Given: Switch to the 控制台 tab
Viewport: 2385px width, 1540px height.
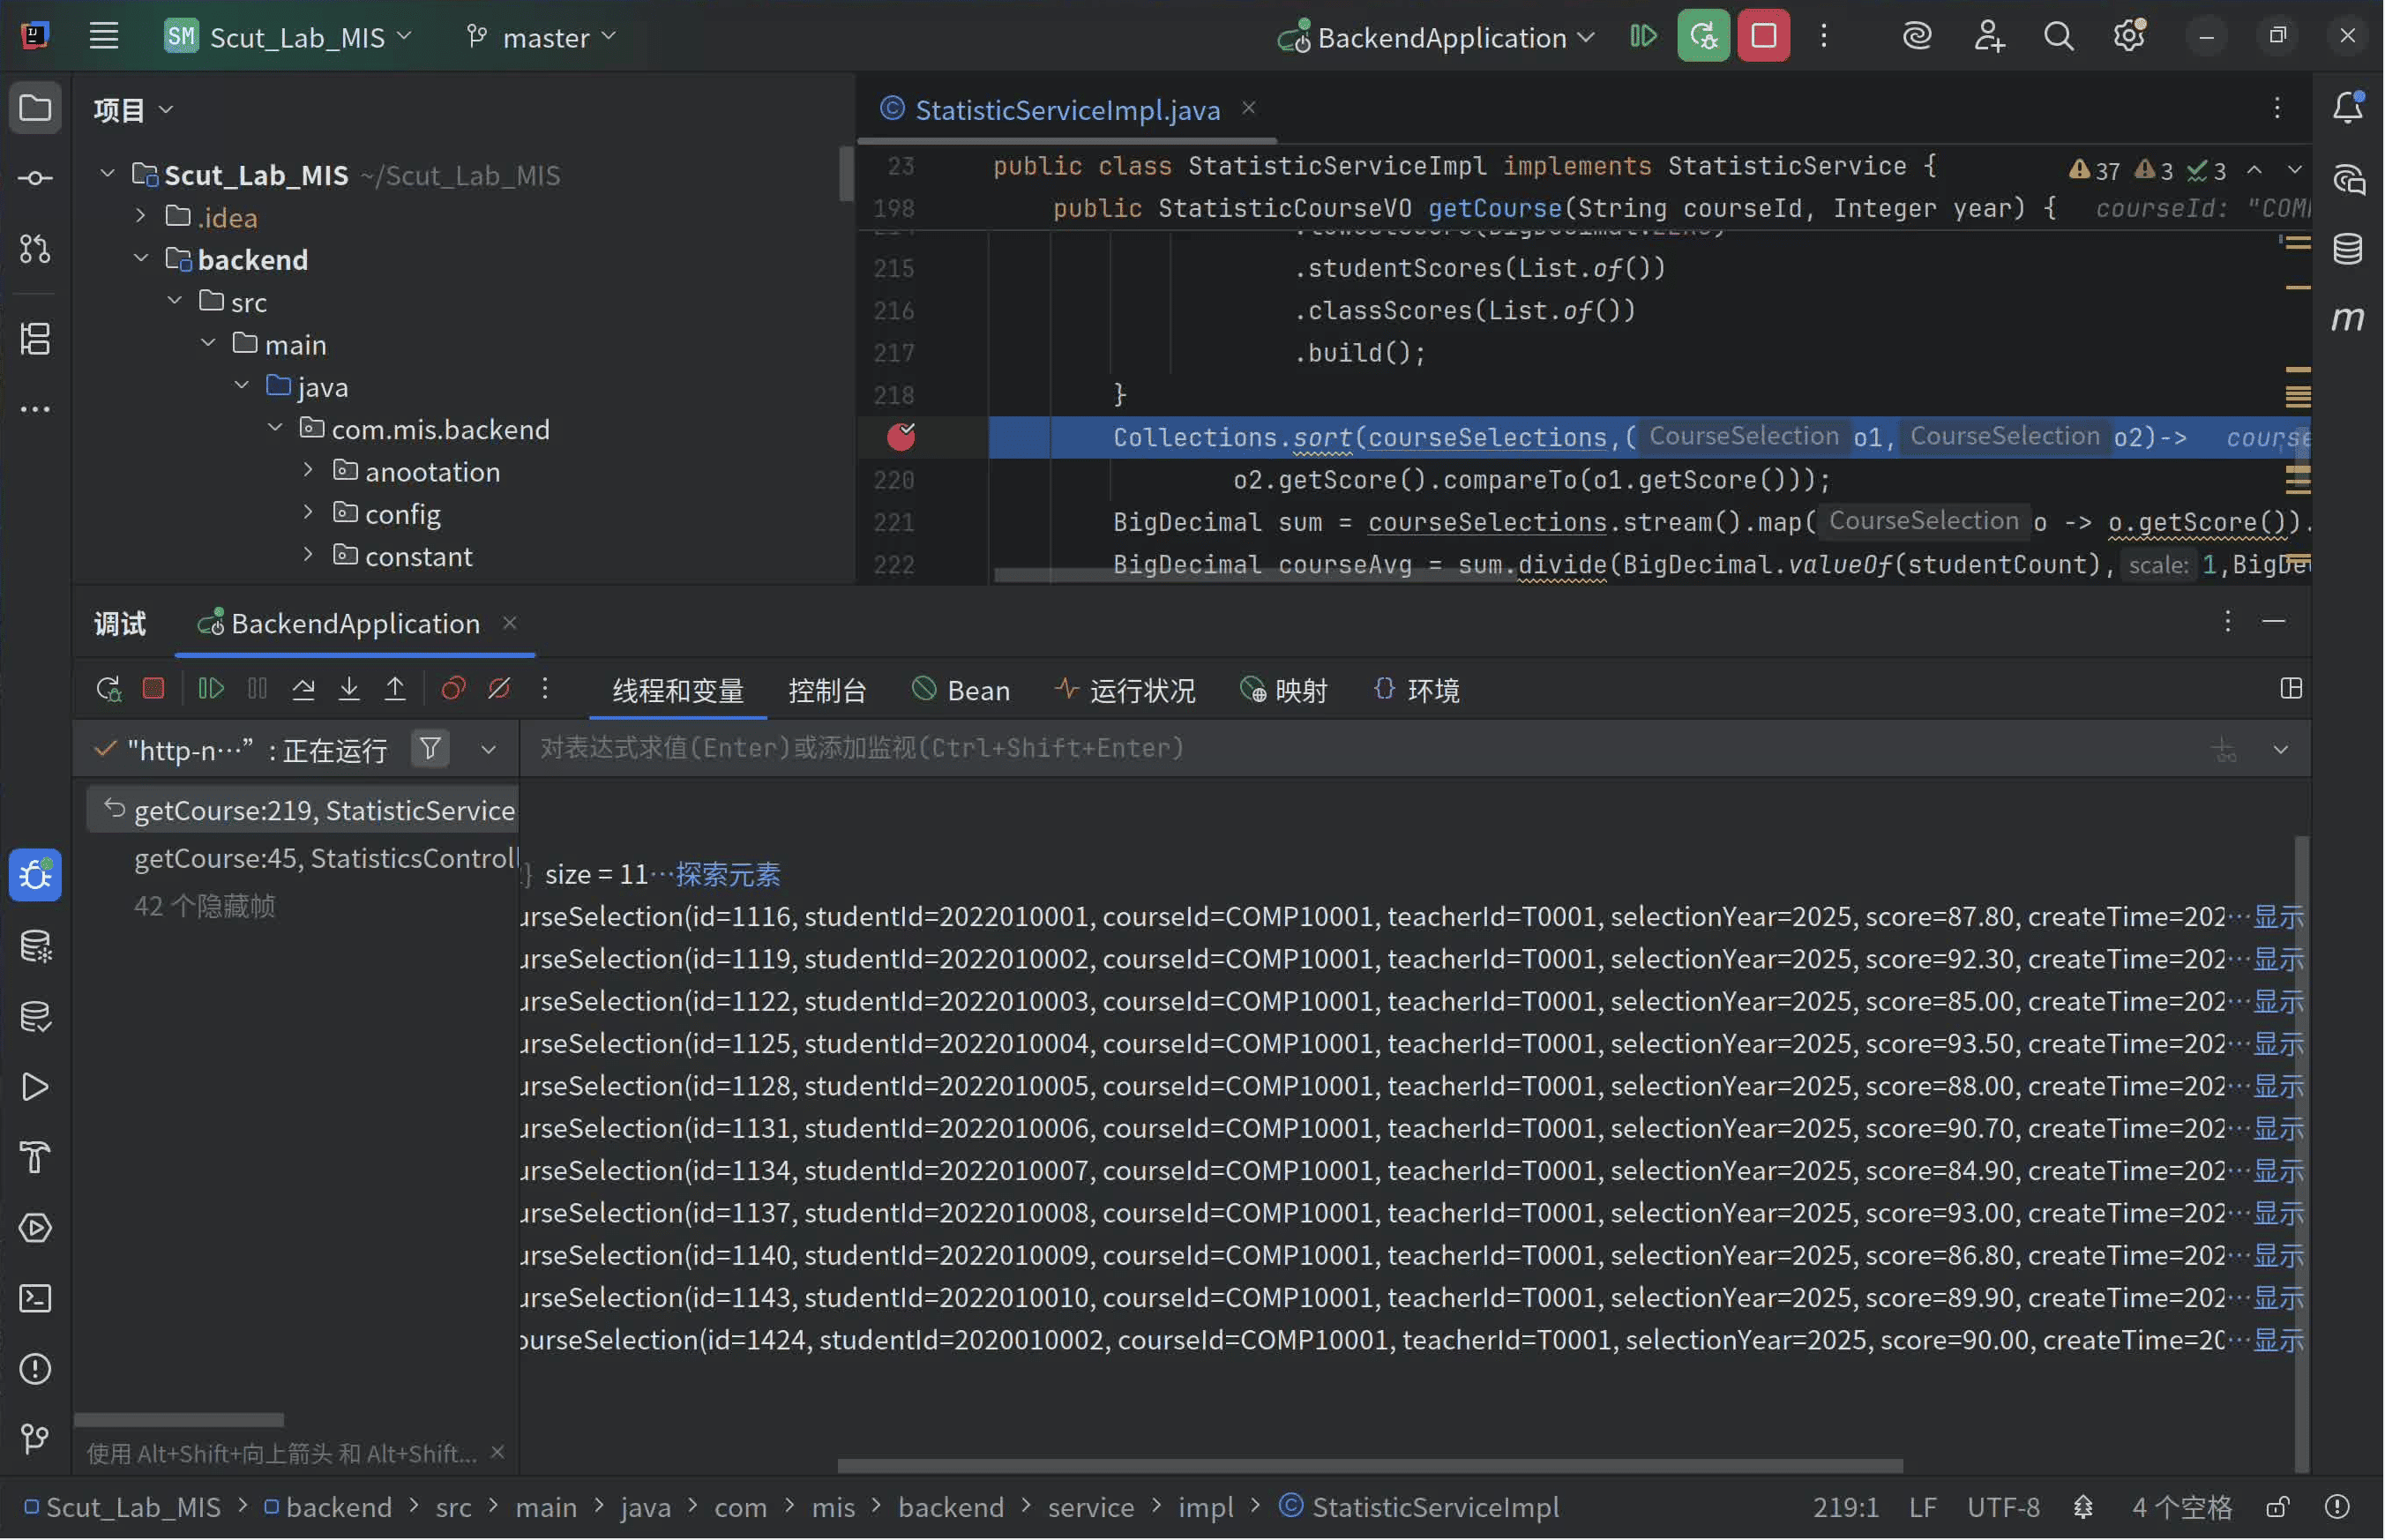Looking at the screenshot, I should pyautogui.click(x=827, y=691).
